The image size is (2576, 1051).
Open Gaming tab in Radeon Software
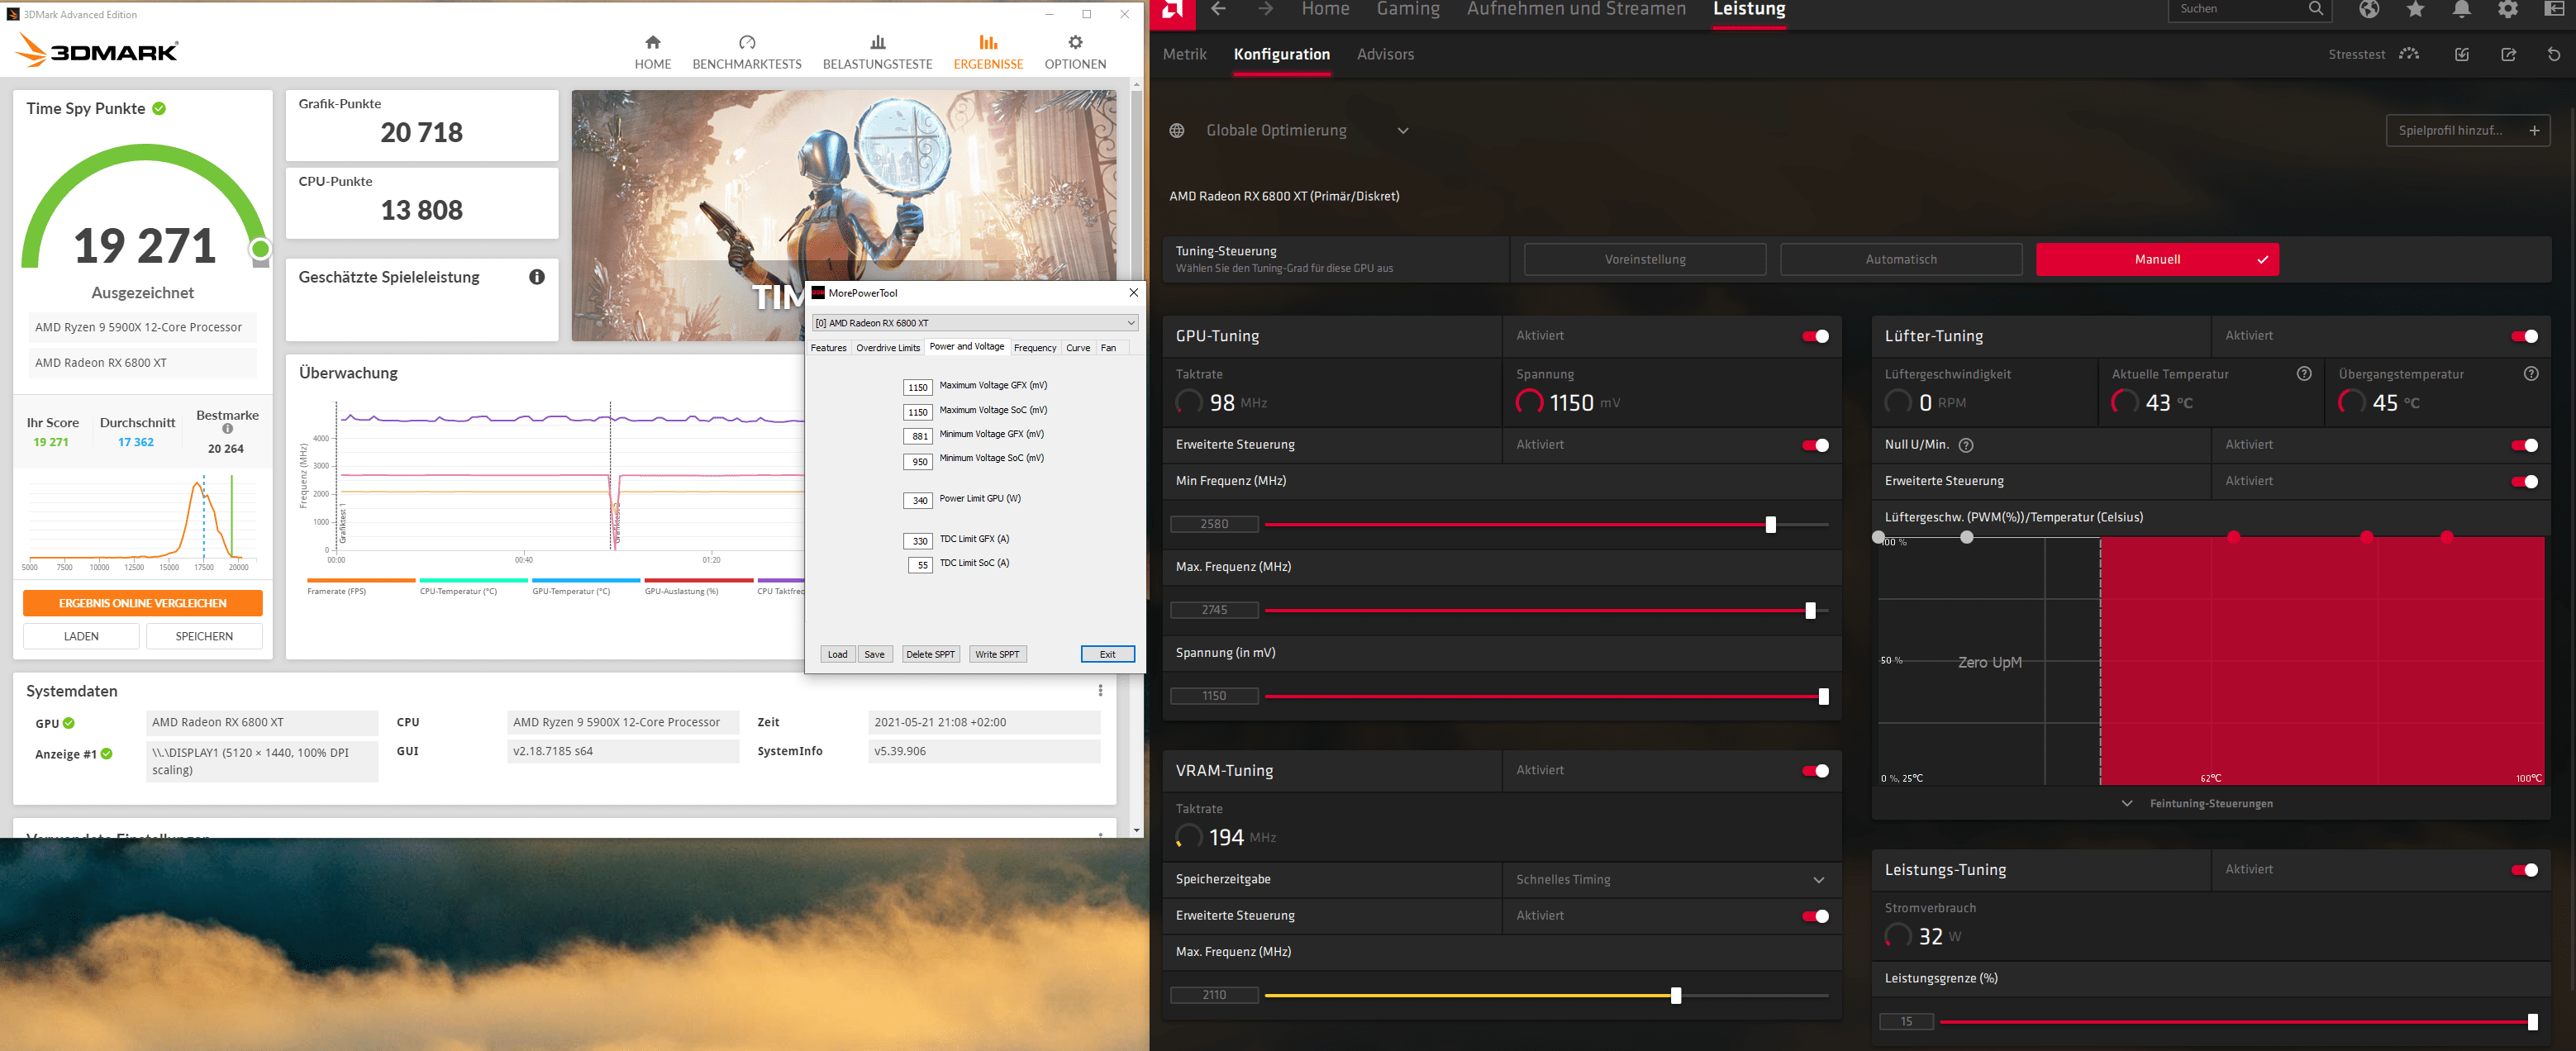pos(1408,9)
